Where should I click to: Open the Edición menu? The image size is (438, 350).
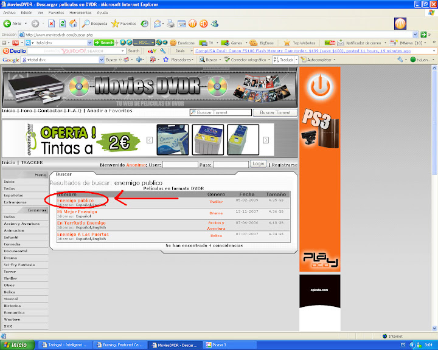(27, 13)
